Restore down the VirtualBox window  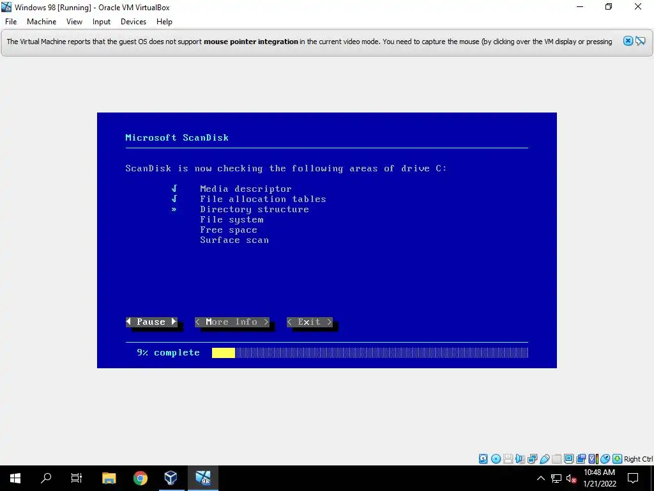[x=609, y=6]
